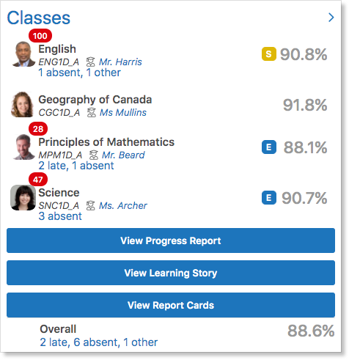View English attendance: 1 absent, 1 other
The image size is (349, 360).
coord(79,73)
